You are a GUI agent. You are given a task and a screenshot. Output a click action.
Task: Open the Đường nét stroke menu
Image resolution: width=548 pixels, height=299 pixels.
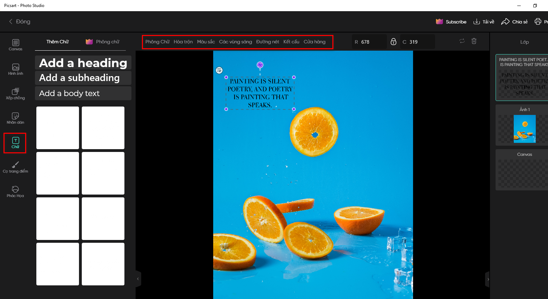(x=268, y=42)
